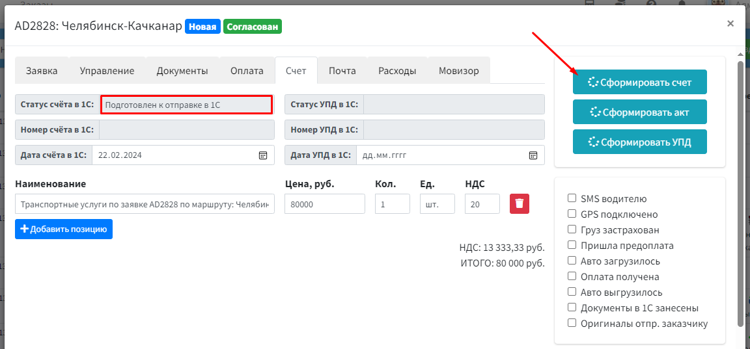Check Груз застрахован option
Screen dimensions: 750x349
[572, 229]
